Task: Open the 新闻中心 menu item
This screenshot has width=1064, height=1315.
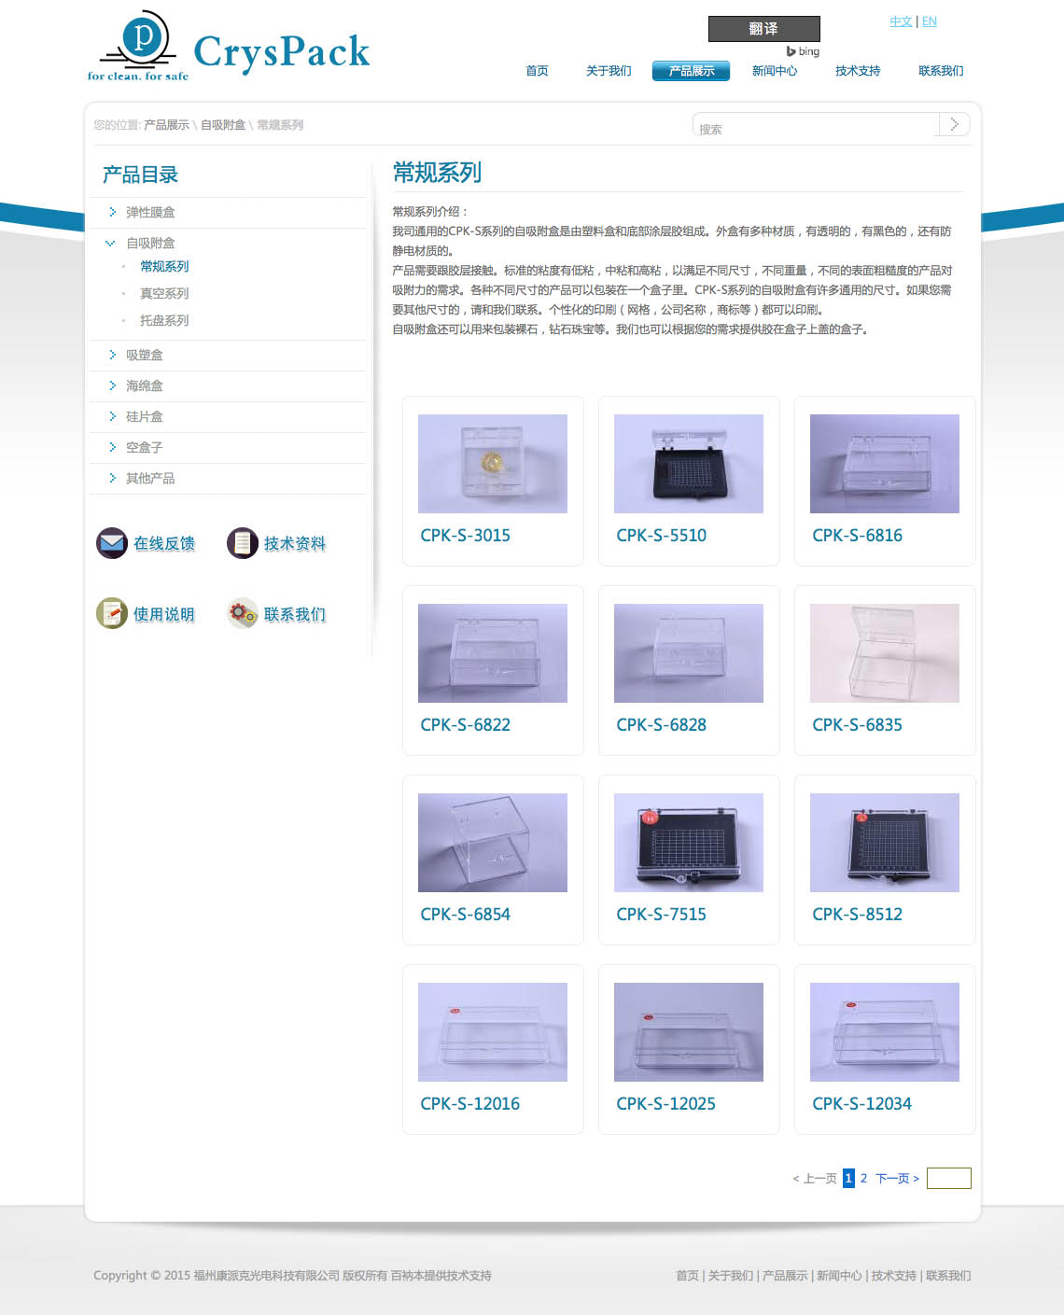Action: [x=775, y=71]
